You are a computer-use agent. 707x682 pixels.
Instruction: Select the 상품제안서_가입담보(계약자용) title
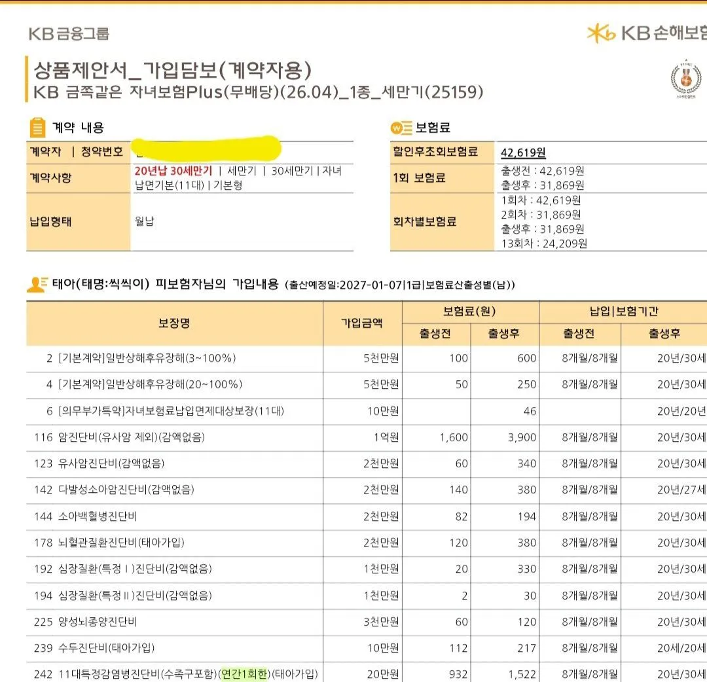tap(172, 69)
